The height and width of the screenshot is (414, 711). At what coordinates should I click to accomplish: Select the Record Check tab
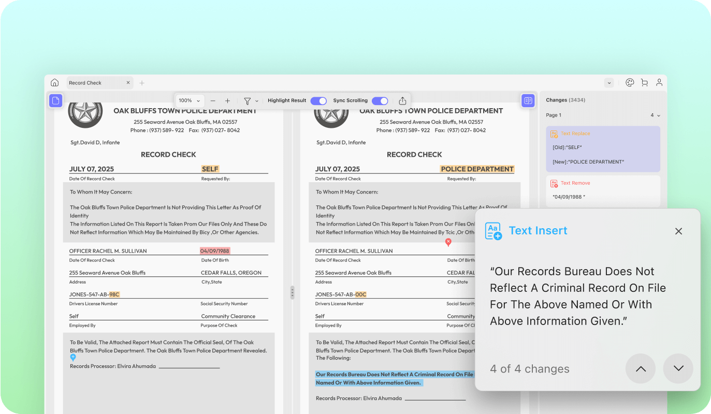tap(99, 83)
